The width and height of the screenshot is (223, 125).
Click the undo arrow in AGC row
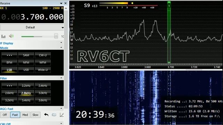(x=46, y=115)
